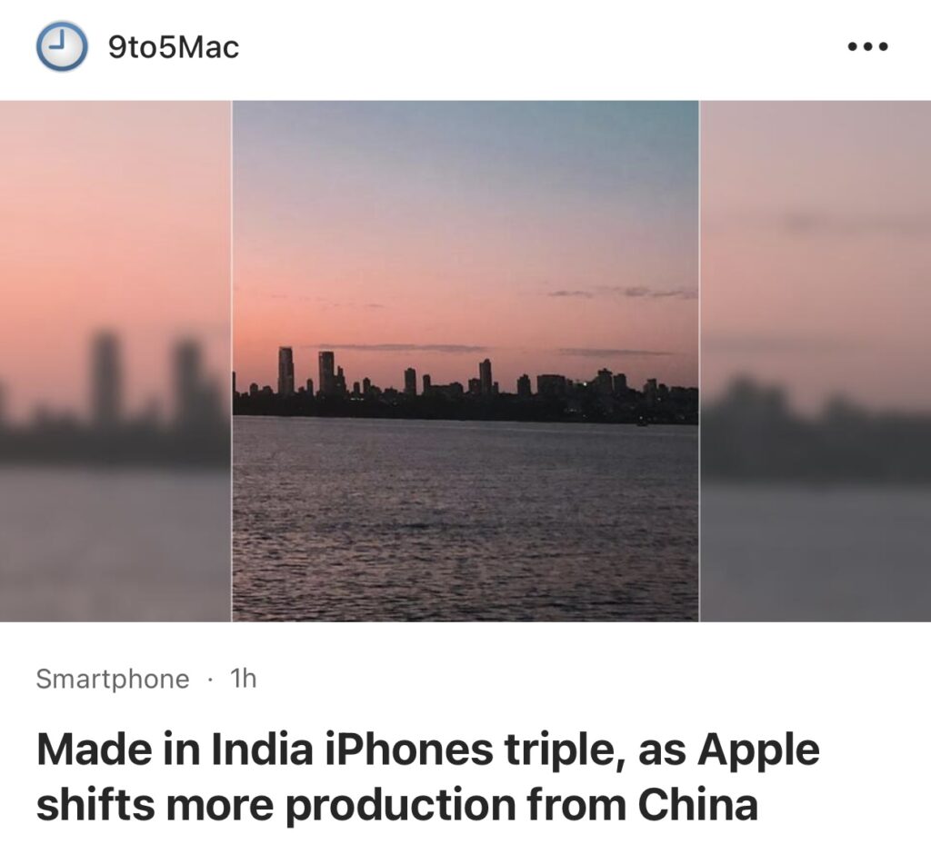Select the Smartphone category label
Image resolution: width=931 pixels, height=844 pixels.
click(x=113, y=679)
